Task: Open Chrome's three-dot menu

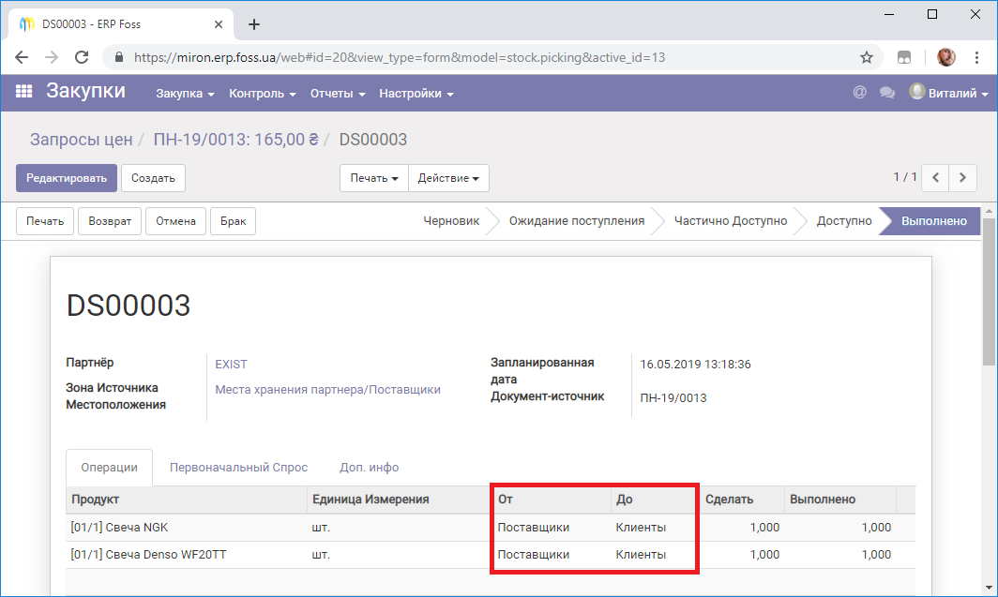Action: click(x=976, y=57)
